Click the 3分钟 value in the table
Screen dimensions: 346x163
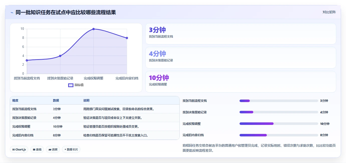click(57, 109)
